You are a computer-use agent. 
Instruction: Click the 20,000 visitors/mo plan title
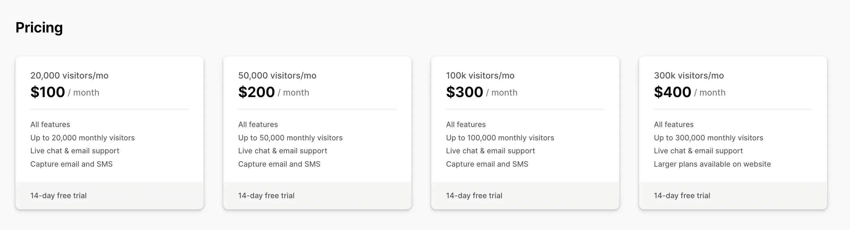[x=69, y=75]
